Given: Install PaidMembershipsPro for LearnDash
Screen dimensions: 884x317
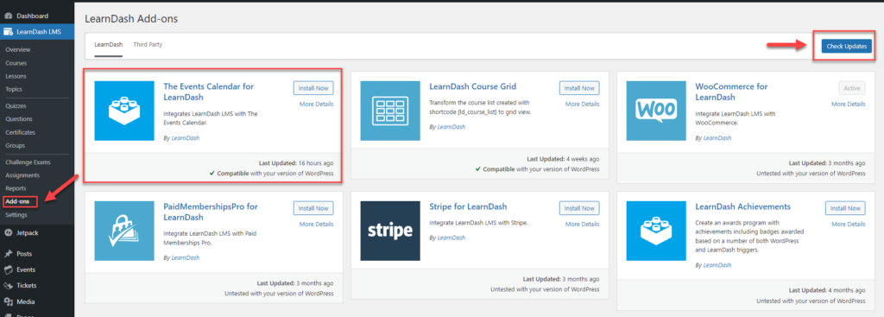Looking at the screenshot, I should pyautogui.click(x=313, y=208).
